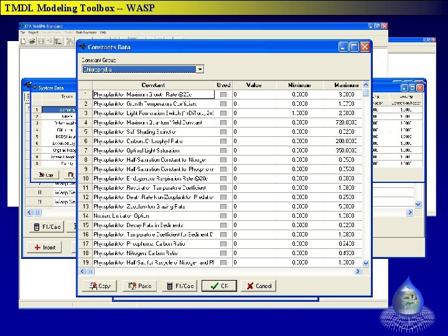Click the Maximum column header
This screenshot has height=336, width=448.
tap(343, 85)
